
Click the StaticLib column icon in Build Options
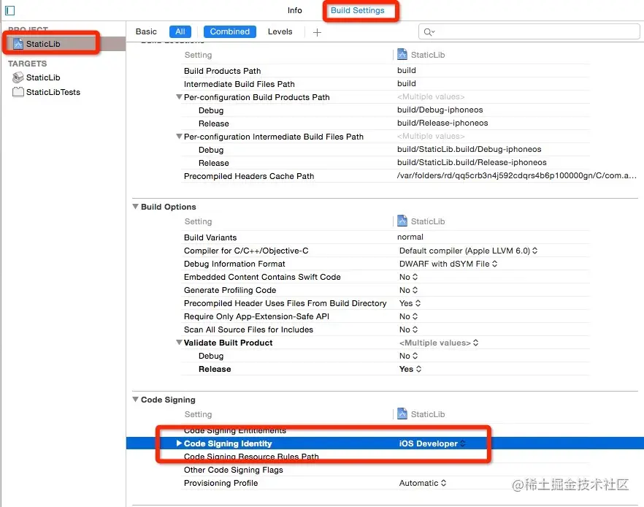click(402, 221)
